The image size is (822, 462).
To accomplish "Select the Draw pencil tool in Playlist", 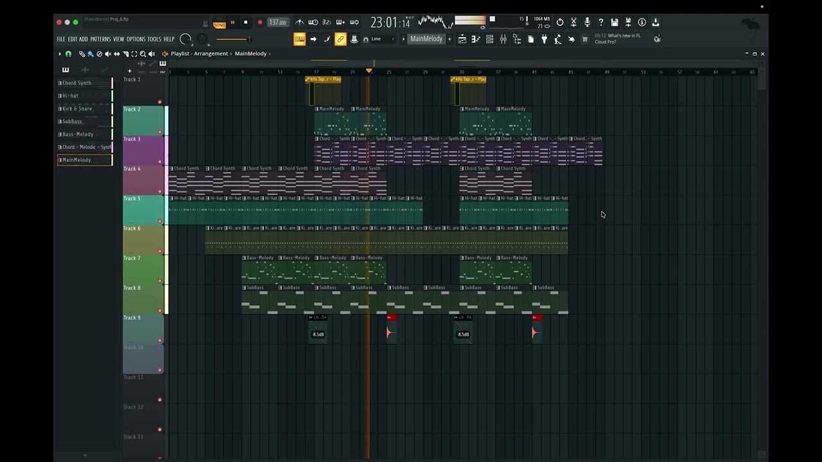I will pos(82,54).
